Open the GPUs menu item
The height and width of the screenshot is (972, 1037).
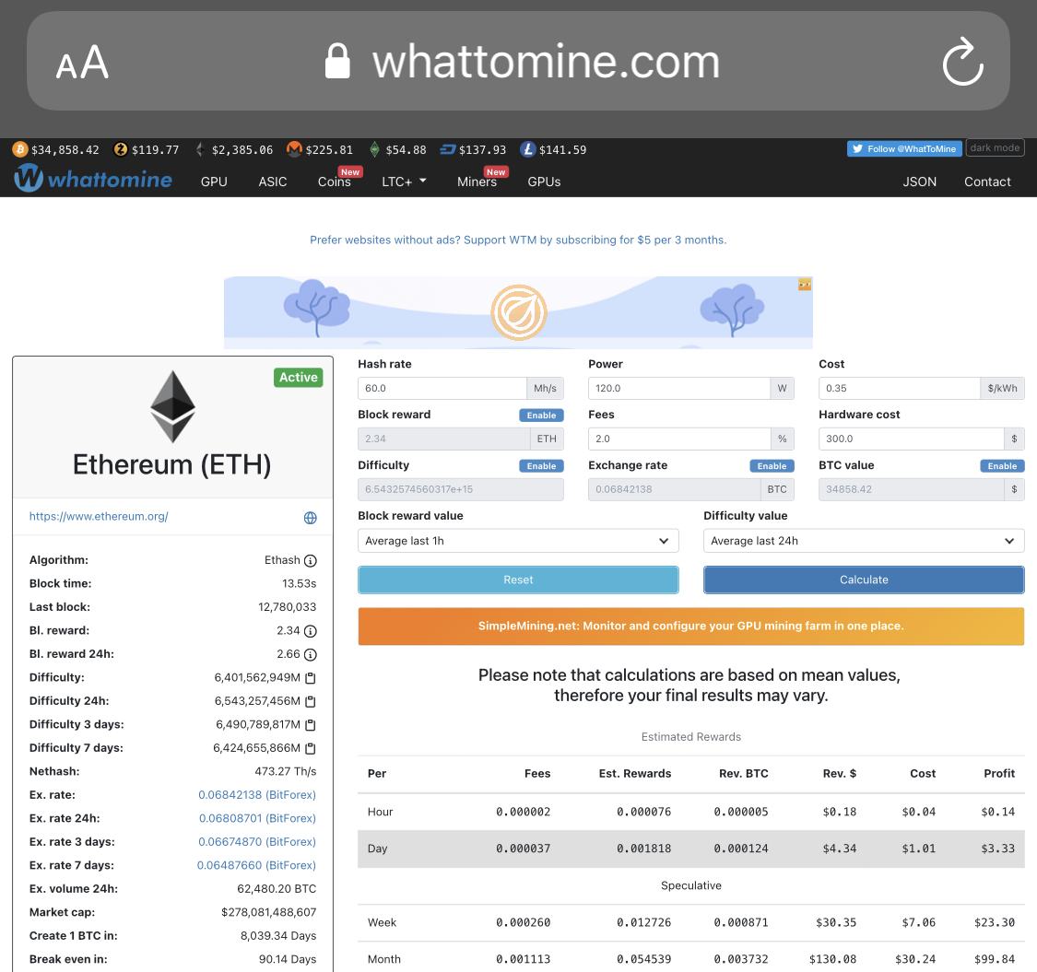(x=544, y=182)
